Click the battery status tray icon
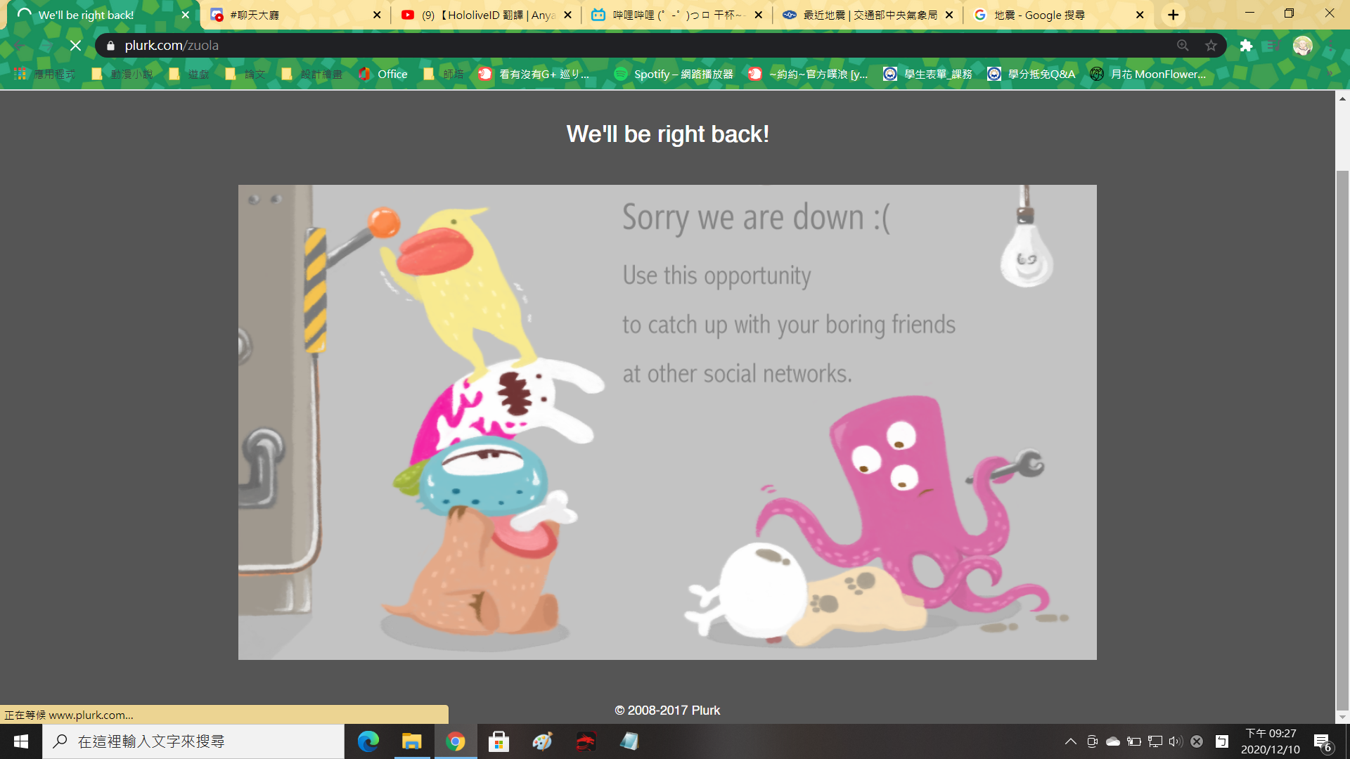 coord(1133,741)
